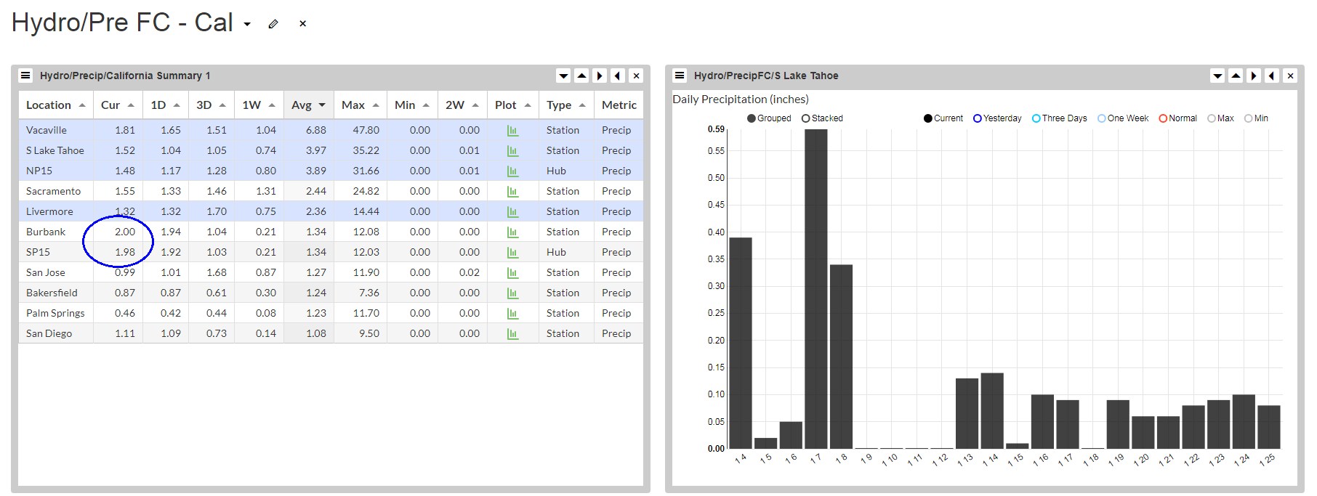
Task: Sort table by Max column header
Action: tap(360, 105)
